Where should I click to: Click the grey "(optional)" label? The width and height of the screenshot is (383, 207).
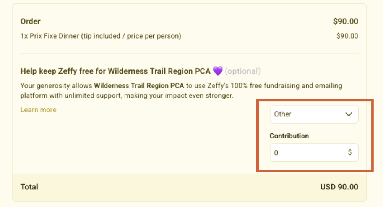point(243,71)
